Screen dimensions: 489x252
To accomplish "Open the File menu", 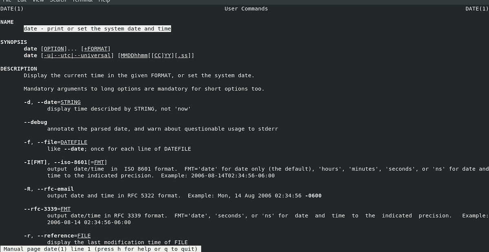I will tap(7, 1).
